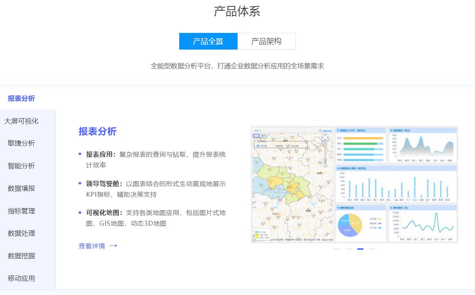Click the header icon of the pie chart panel
This screenshot has height=295, width=475.
pyautogui.click(x=337, y=207)
